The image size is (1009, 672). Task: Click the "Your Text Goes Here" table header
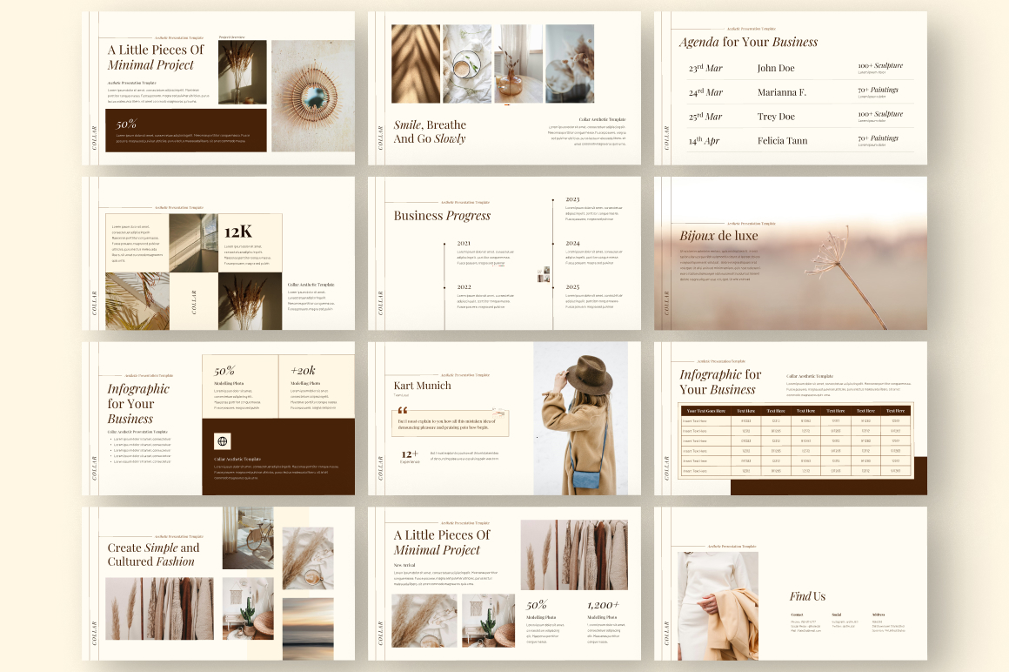tap(705, 411)
